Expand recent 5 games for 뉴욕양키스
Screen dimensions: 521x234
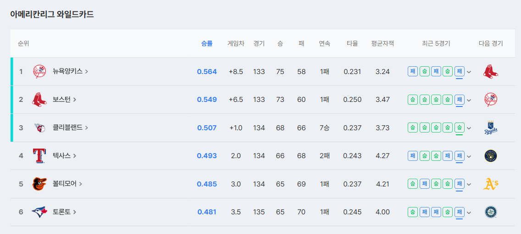tap(469, 72)
